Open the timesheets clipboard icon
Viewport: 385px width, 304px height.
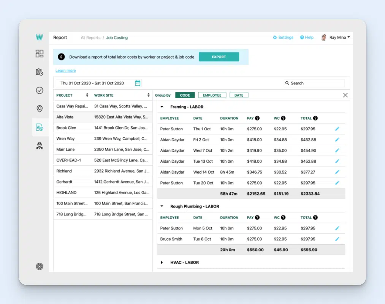[39, 72]
